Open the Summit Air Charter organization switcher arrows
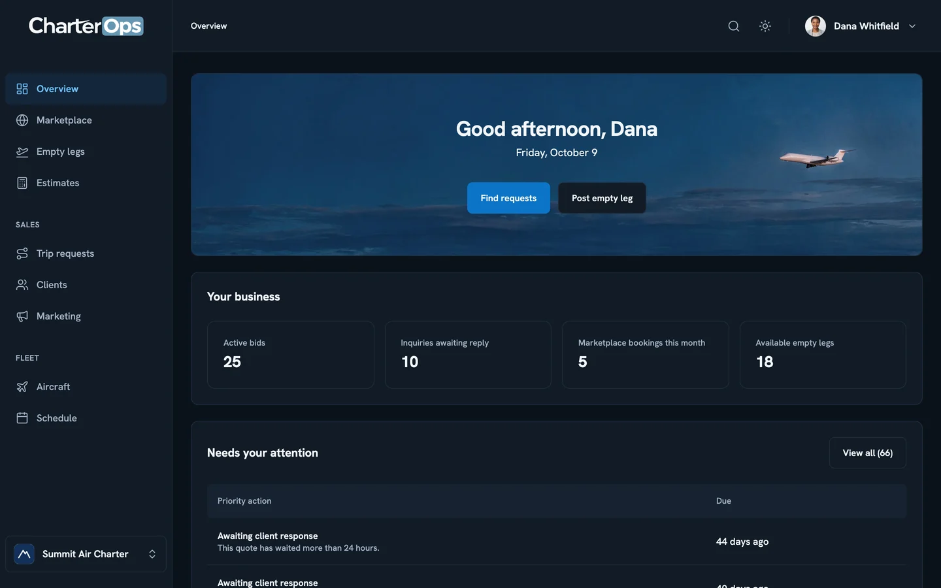The image size is (941, 588). tap(152, 554)
